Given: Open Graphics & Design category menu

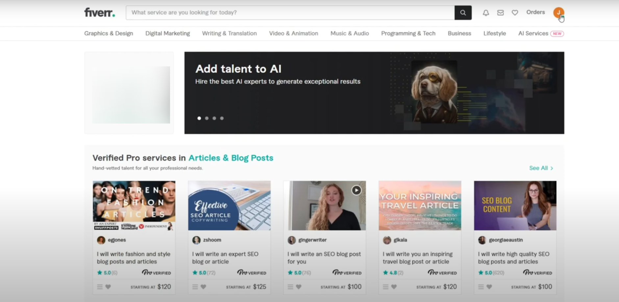Looking at the screenshot, I should (x=109, y=34).
